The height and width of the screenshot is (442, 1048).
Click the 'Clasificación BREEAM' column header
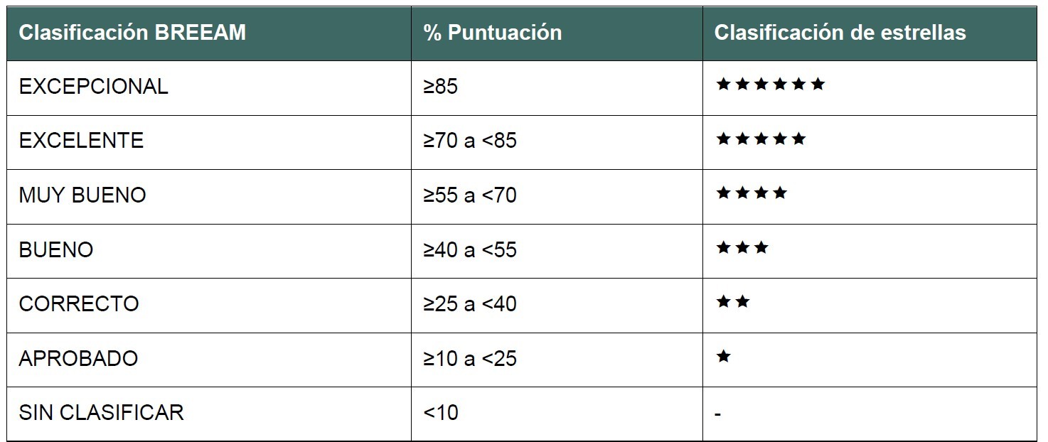pos(209,33)
